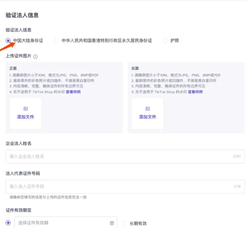Click the image icon in 正面 upload box

click(x=26, y=109)
